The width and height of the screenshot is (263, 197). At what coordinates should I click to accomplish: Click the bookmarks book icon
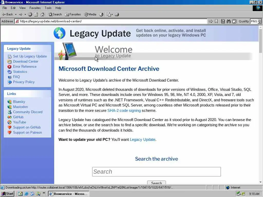pos(223,21)
